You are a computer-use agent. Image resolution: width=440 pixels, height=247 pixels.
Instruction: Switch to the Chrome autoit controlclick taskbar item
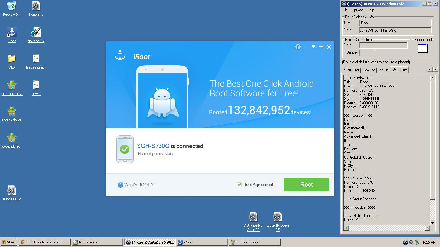tap(44, 242)
